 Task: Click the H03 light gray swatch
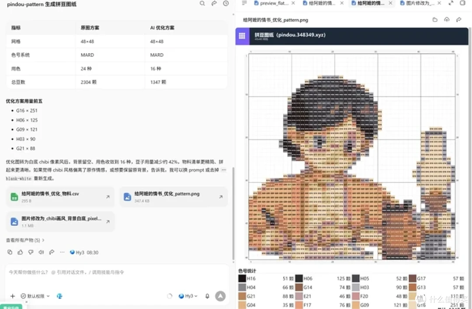[x=355, y=287]
